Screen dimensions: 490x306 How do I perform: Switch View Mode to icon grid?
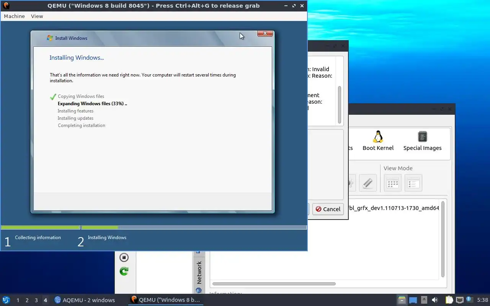coord(393,183)
